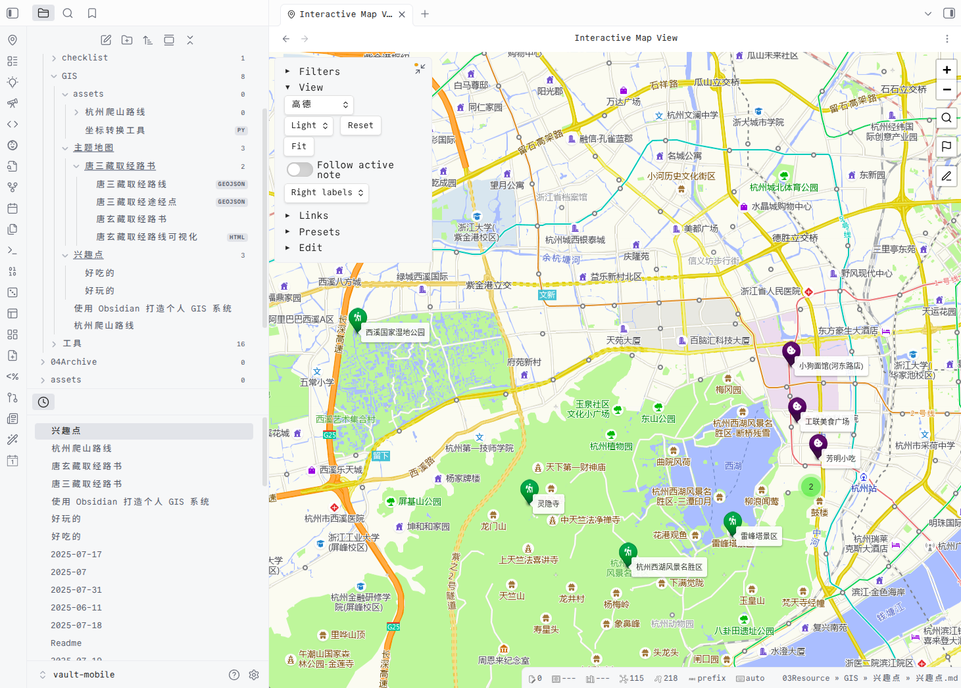The image size is (961, 688).
Task: Create a new note in file explorer
Action: pos(106,40)
